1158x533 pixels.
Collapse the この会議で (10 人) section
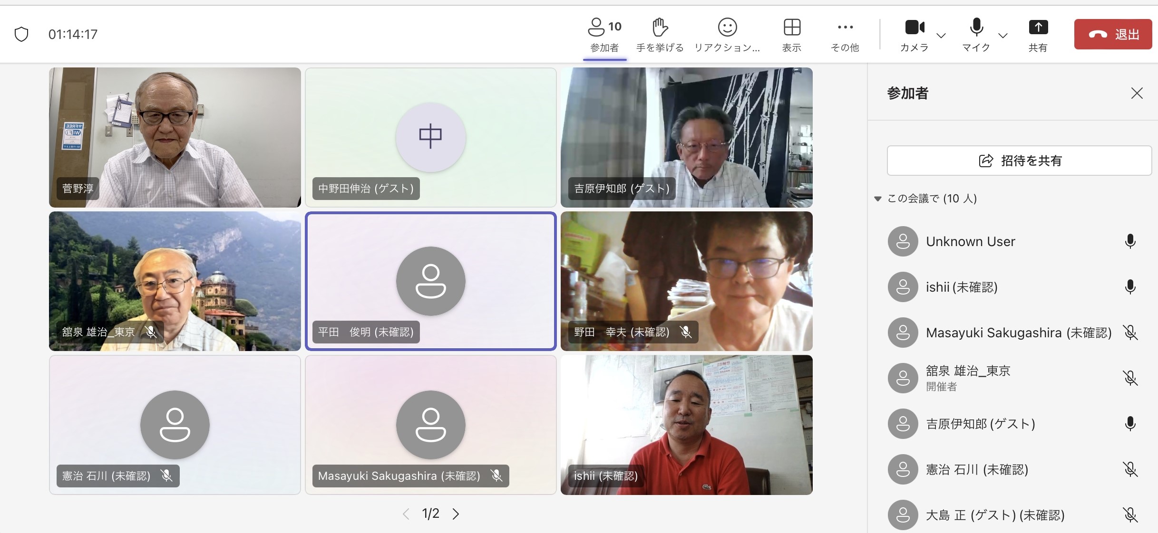pos(878,199)
